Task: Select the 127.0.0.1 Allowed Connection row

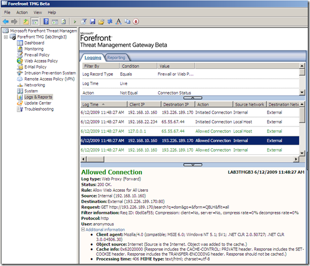Action: (189, 131)
